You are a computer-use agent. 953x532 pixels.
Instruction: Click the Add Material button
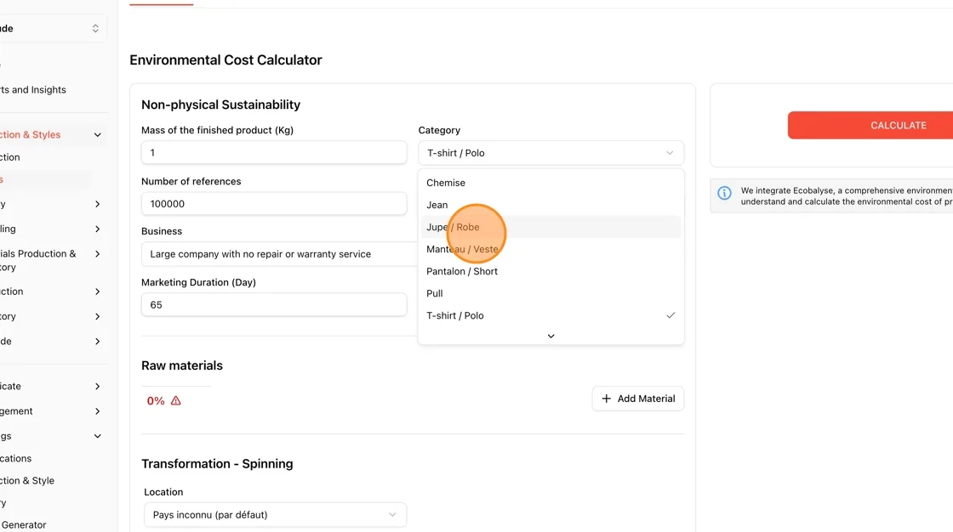tap(637, 399)
